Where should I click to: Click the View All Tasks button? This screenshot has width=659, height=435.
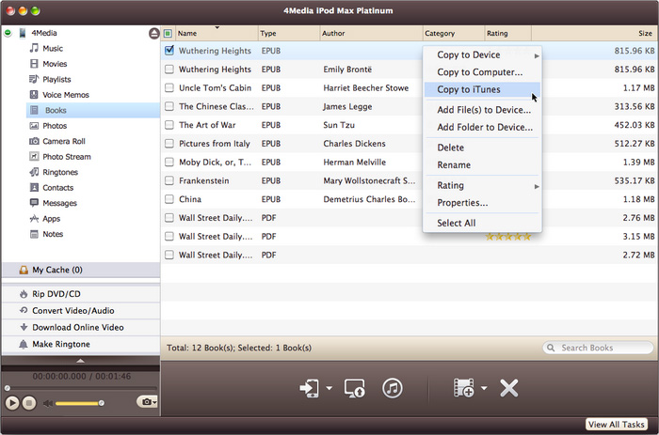click(x=618, y=425)
